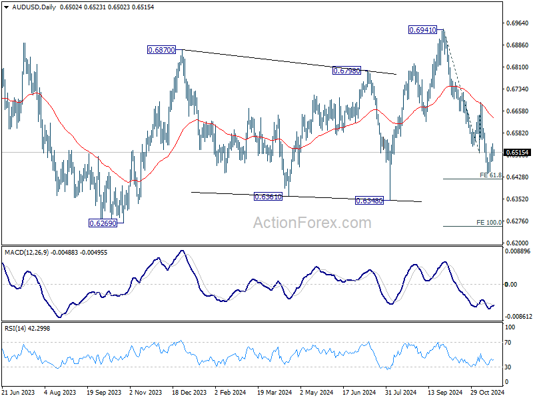Click the MACD scale value -0.008612
Image resolution: width=533 pixels, height=400 pixels.
point(519,316)
